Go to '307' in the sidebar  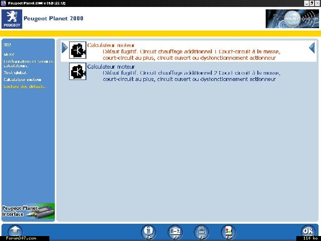(x=7, y=45)
